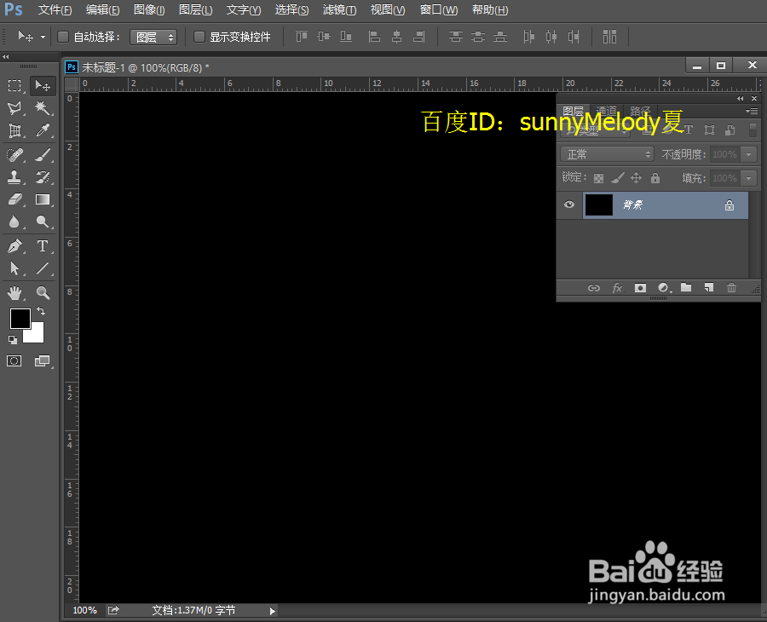The image size is (767, 622).
Task: Toggle lock all icon
Action: click(x=655, y=178)
